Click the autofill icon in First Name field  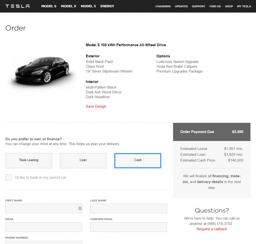point(80,208)
